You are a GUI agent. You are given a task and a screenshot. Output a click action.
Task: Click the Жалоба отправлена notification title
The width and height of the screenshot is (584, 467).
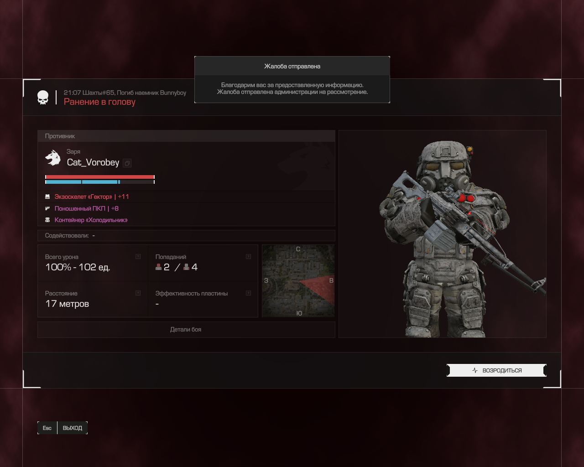(x=292, y=66)
